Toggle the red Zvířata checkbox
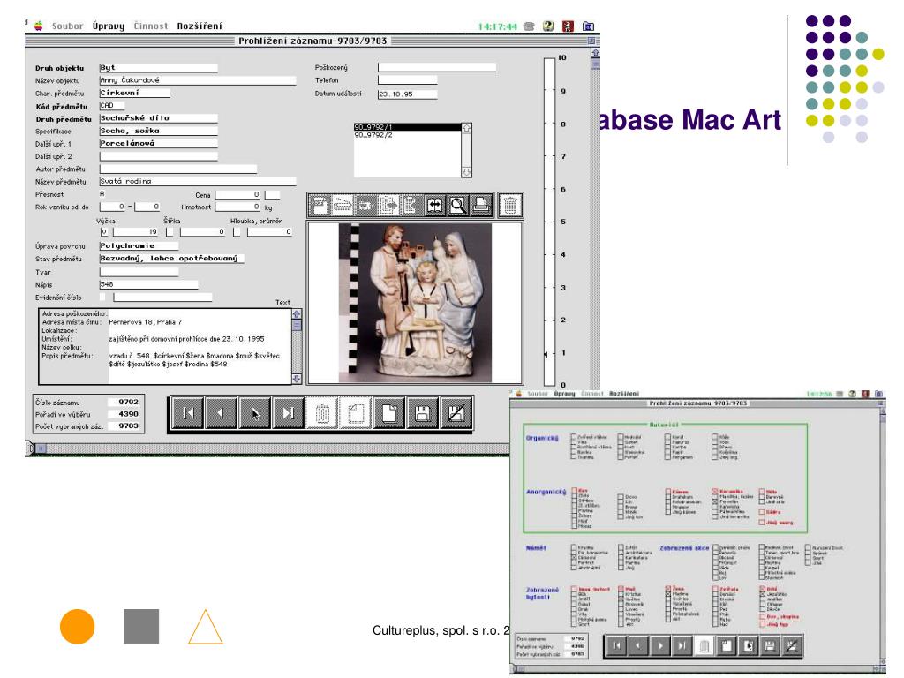 click(715, 589)
